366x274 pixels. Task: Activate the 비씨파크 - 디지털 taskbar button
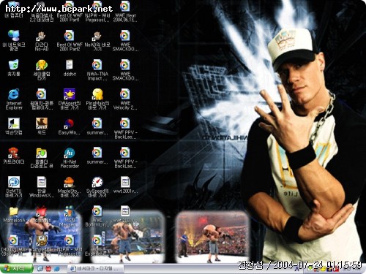click(x=96, y=269)
